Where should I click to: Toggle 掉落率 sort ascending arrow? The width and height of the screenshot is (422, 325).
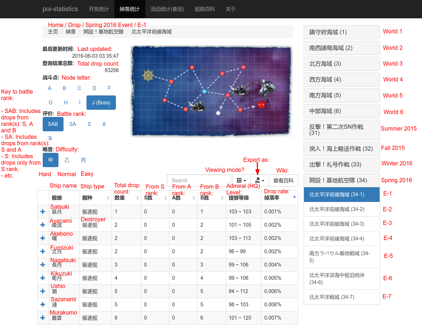tap(294, 197)
